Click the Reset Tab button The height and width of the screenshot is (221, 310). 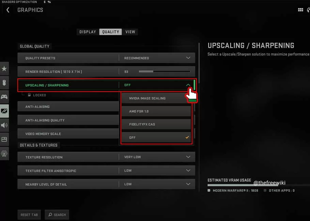pos(29,215)
